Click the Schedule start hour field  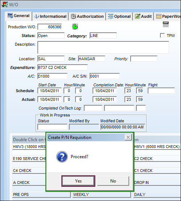point(67,91)
